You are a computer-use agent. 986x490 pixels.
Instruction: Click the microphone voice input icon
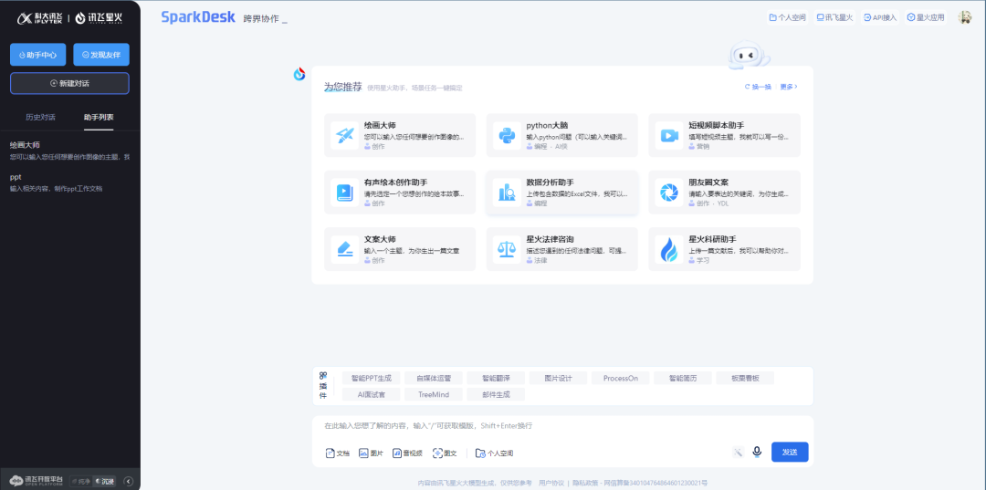pos(757,452)
